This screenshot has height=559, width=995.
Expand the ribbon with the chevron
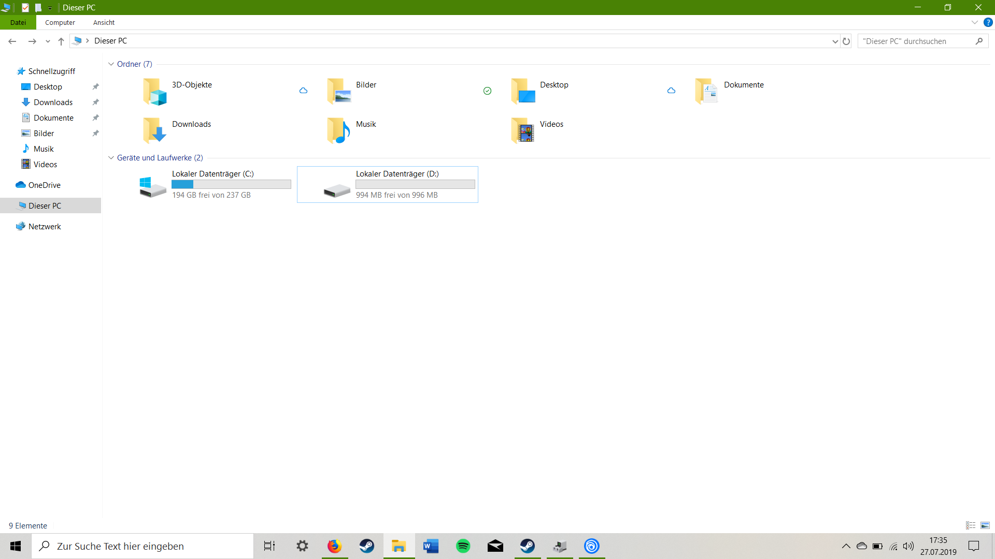[974, 22]
